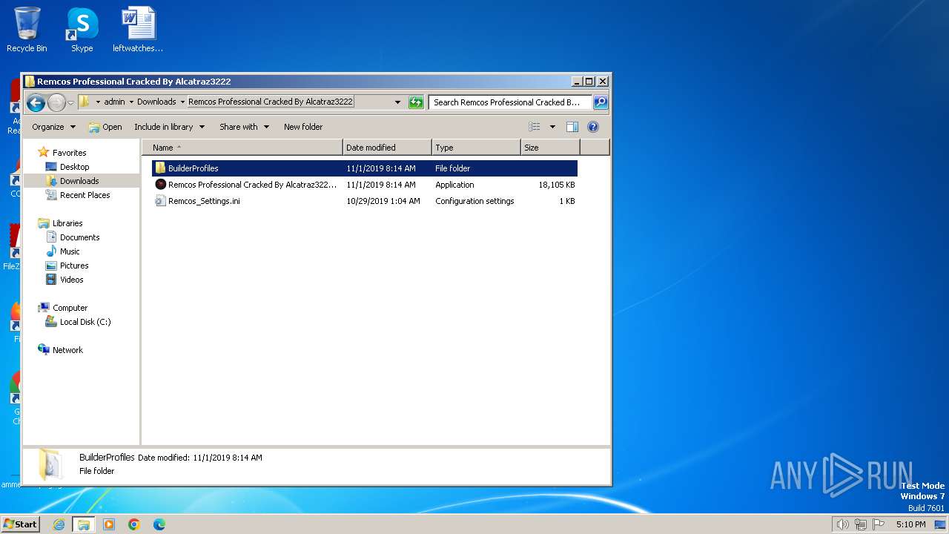Select Downloads in the navigation pane
Viewport: 949px width, 534px height.
click(79, 181)
